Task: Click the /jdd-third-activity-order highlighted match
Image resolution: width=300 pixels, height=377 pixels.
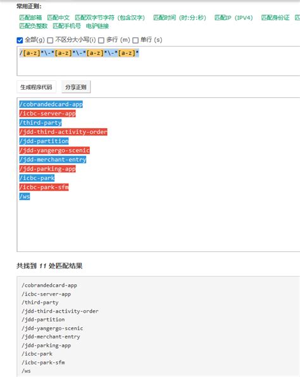Action: (x=63, y=132)
